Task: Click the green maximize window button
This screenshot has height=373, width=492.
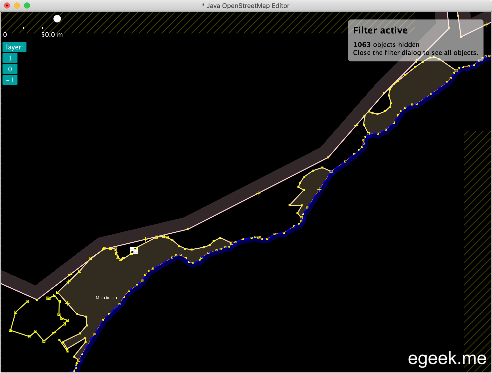Action: tap(27, 5)
